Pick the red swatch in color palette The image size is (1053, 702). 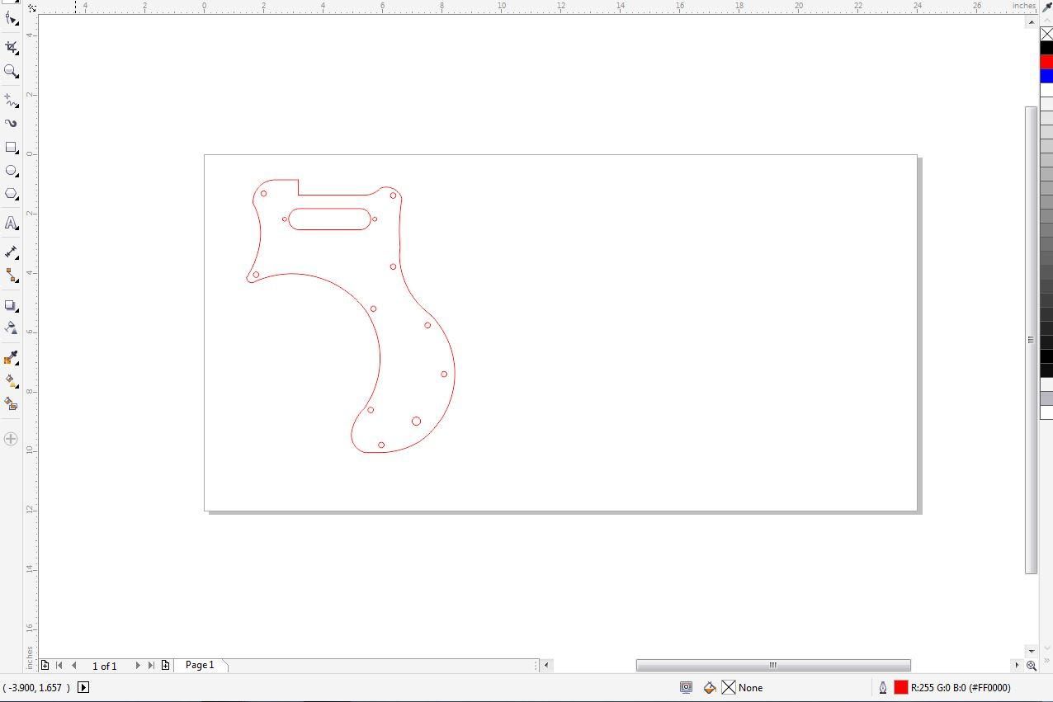click(1046, 62)
